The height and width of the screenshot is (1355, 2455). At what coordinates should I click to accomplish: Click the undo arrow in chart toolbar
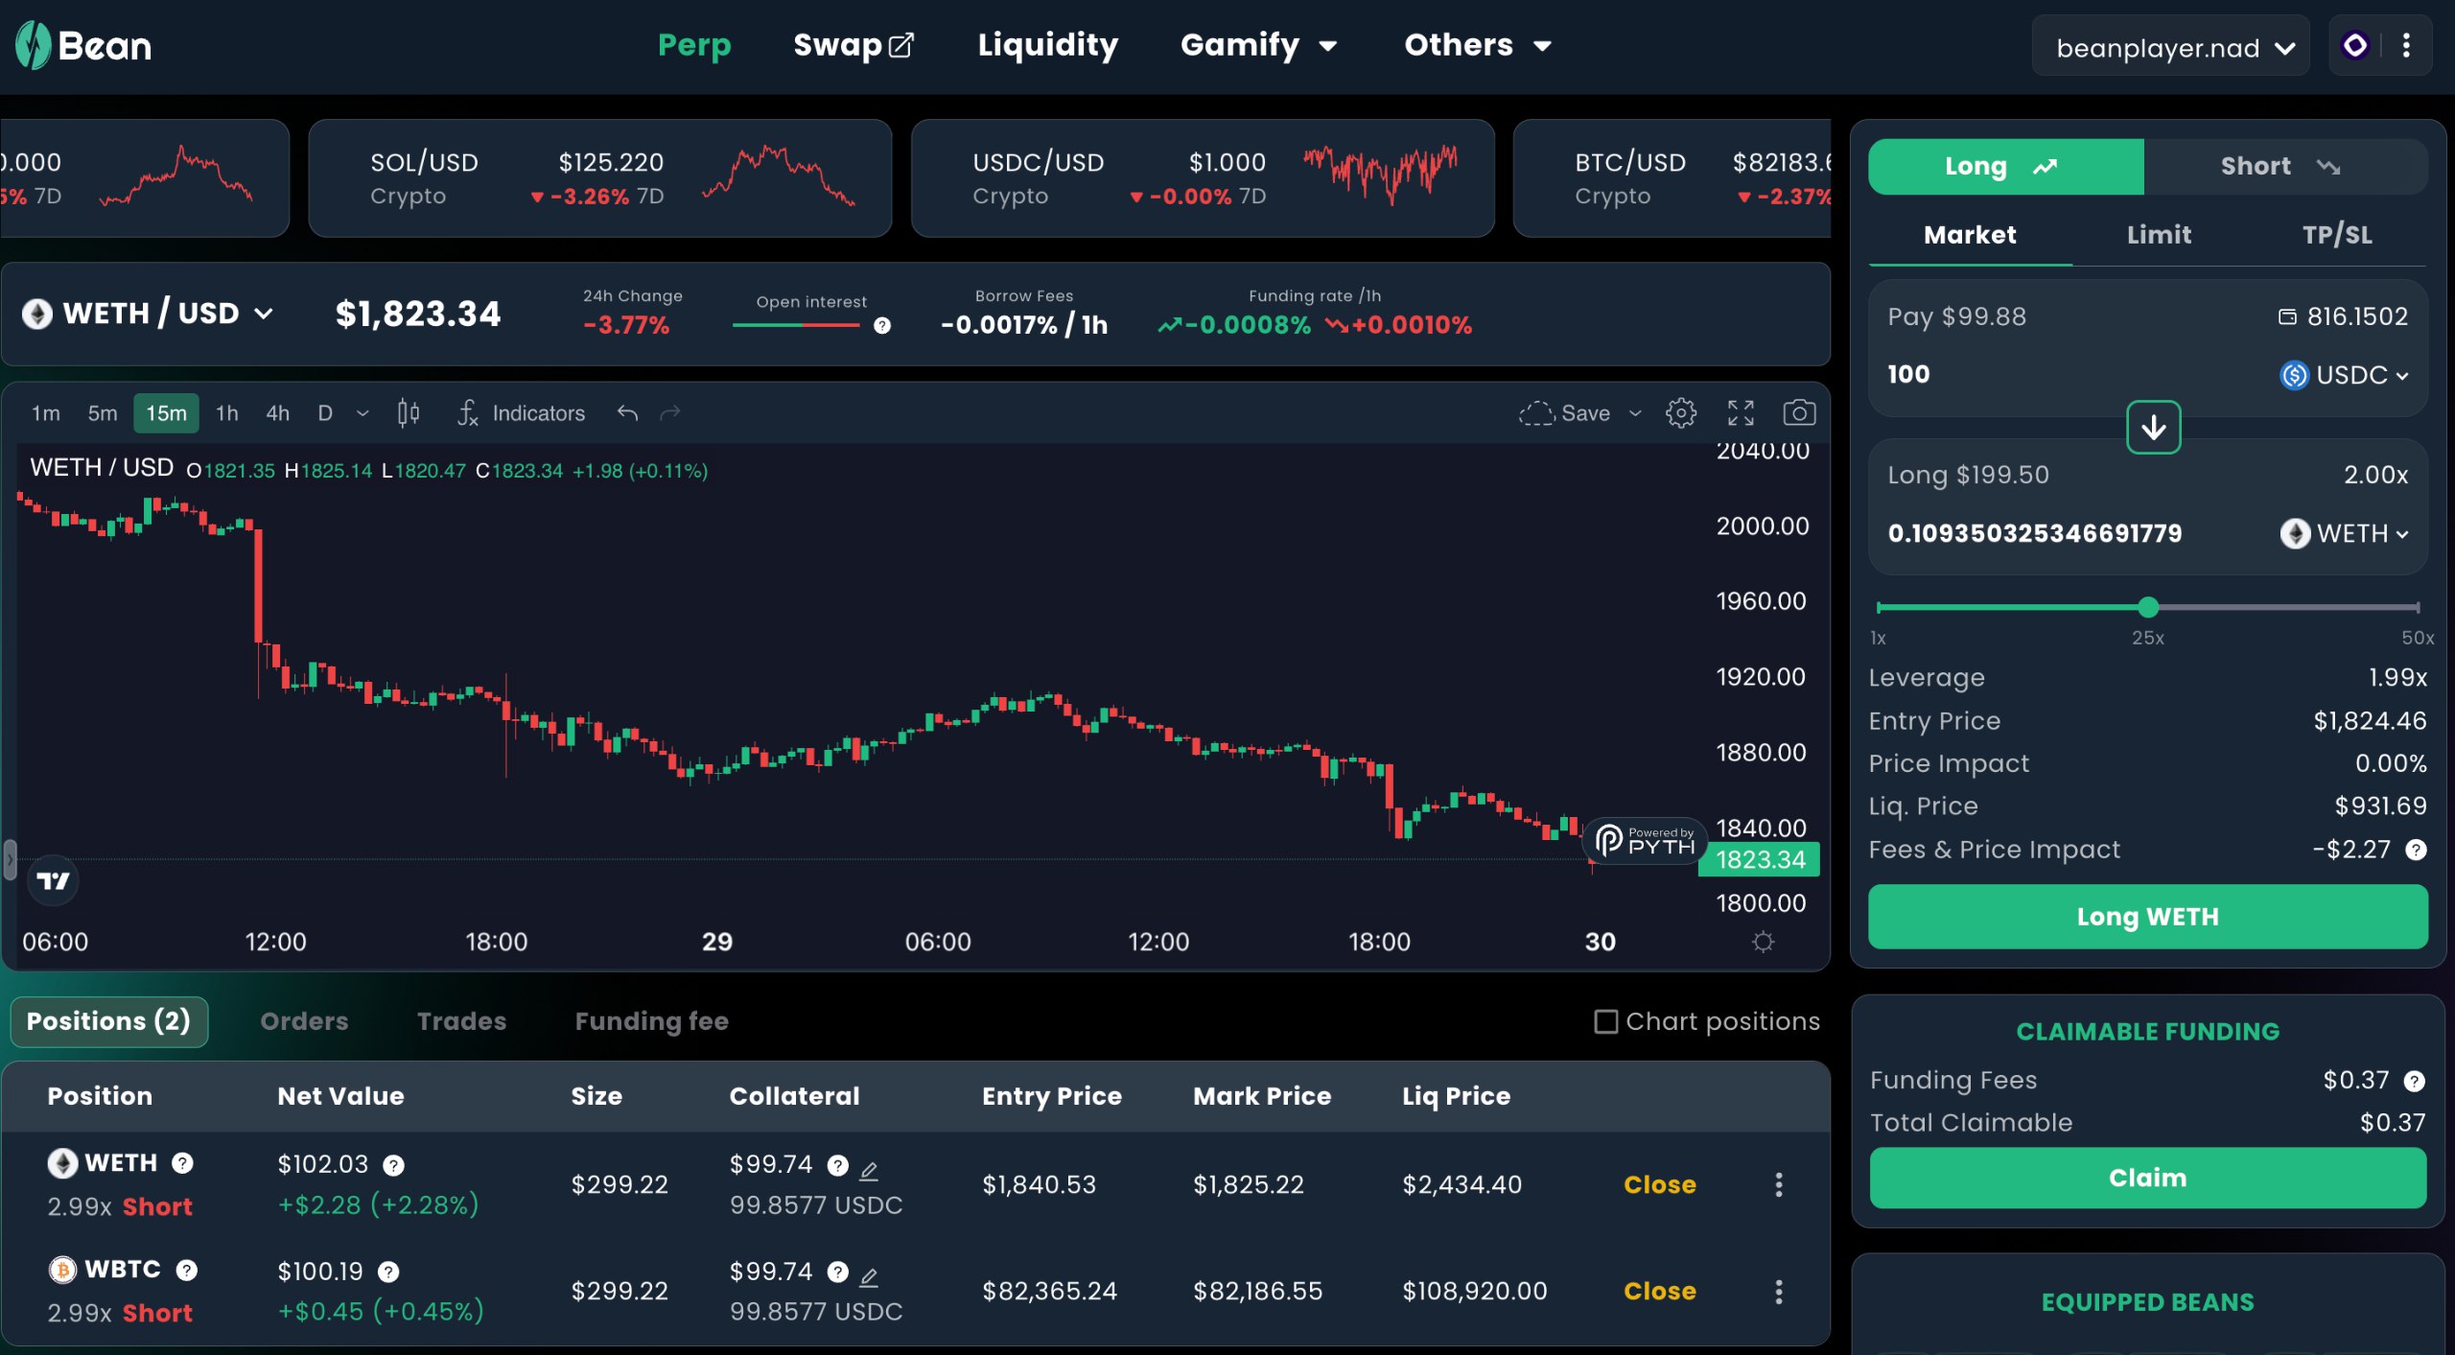pos(627,413)
